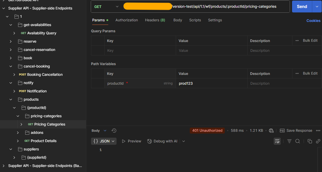Expand the reserve folder
Viewport: 322px width, 172px height.
coord(11,41)
